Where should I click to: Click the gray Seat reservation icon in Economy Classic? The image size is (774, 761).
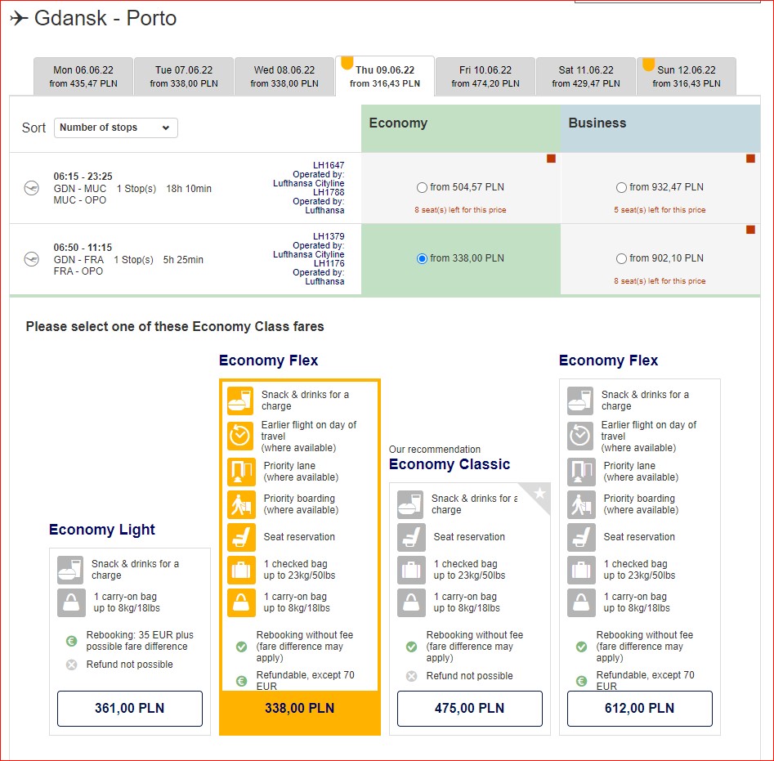point(411,537)
